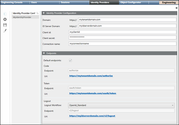This screenshot has height=125, width=179.
Task: Open the oauth/token URL link
Action: pos(93,93)
